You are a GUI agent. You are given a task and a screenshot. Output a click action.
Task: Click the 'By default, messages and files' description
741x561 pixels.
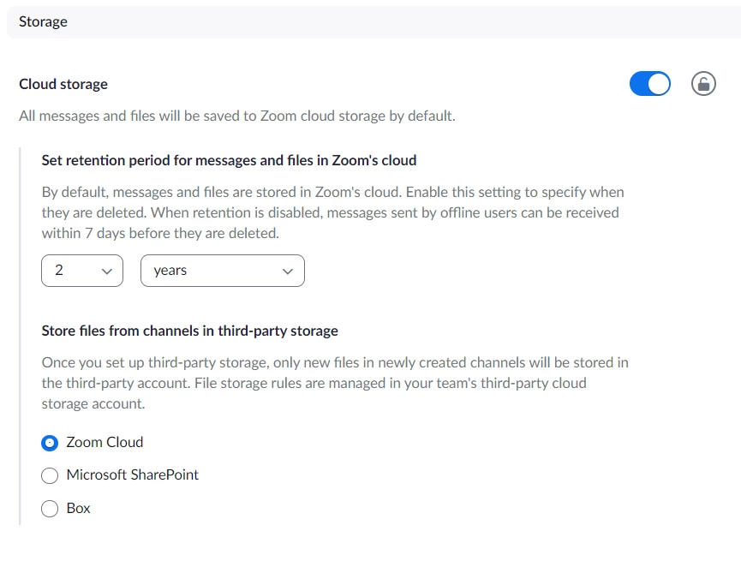(x=332, y=212)
